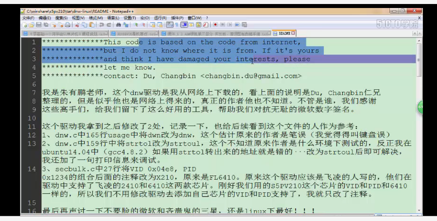Viewport: 437px width, 221px height.
Task: Click the word 'strtoul' on line 13
Action: point(185,143)
